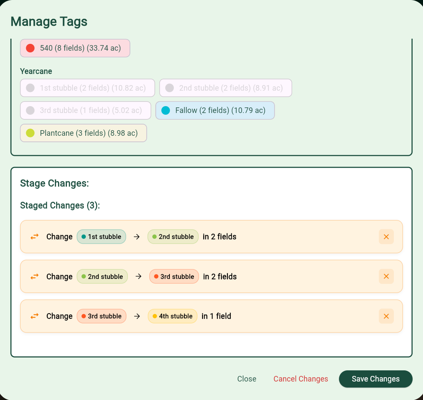The image size is (423, 400).
Task: Remove the 2nd stubble to 3rd stubble change
Action: pos(386,276)
